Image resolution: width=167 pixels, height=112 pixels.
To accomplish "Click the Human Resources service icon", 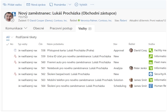I will 151,86.
